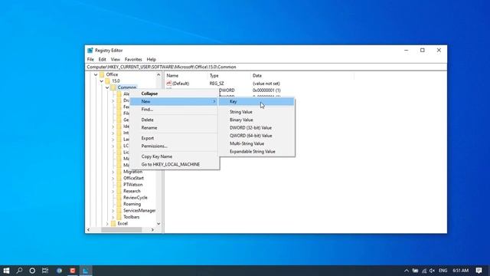Open taskbar search magnifier
Screen dimensions: 490x276
pos(19,271)
